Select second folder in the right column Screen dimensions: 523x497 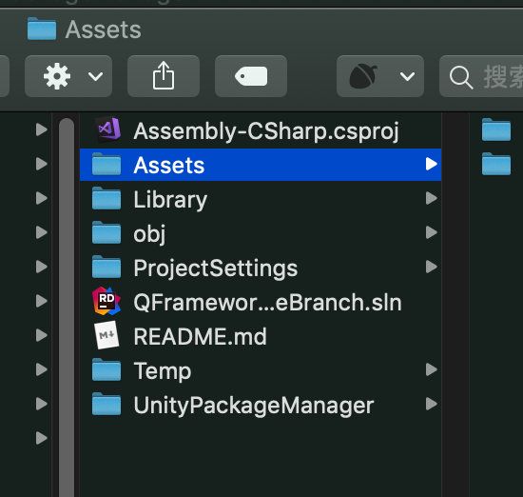[496, 164]
